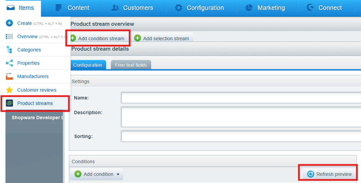Image resolution: width=361 pixels, height=183 pixels.
Task: Focus the Name input field
Action: pos(241,98)
